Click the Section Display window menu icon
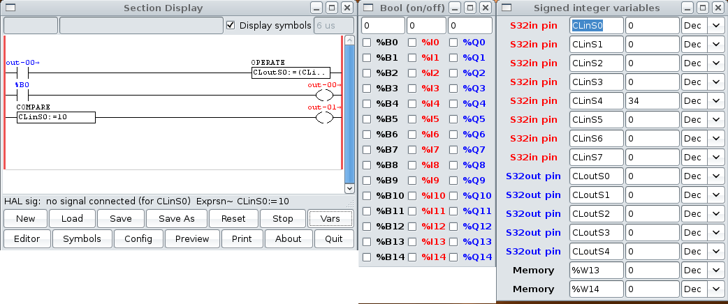The height and width of the screenshot is (304, 728). point(10,8)
